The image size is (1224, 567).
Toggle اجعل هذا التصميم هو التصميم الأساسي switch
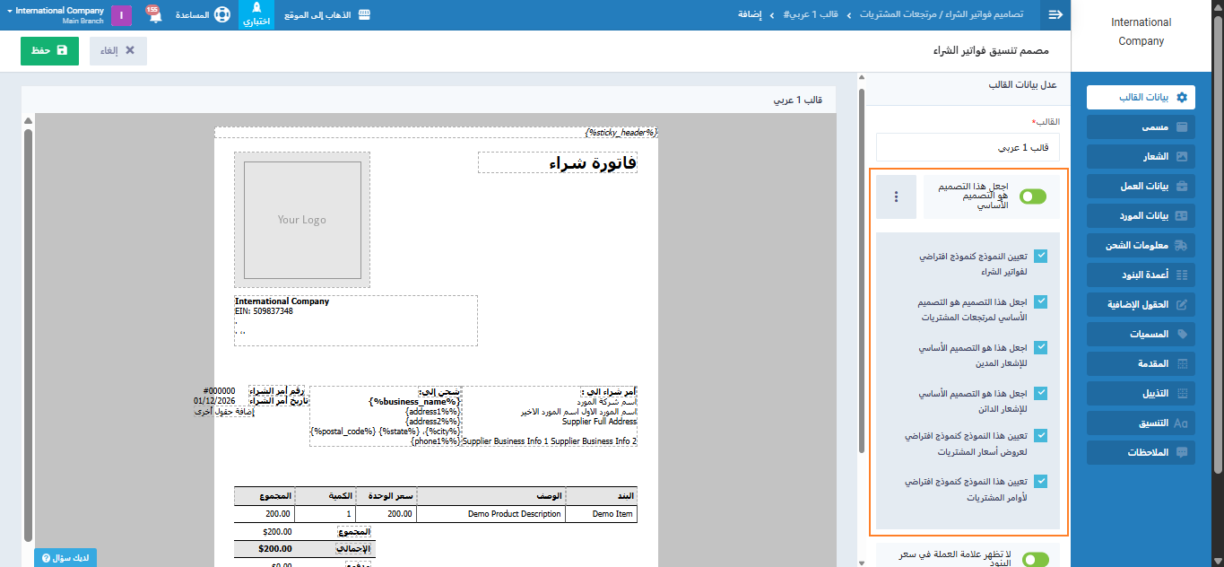click(x=1033, y=197)
